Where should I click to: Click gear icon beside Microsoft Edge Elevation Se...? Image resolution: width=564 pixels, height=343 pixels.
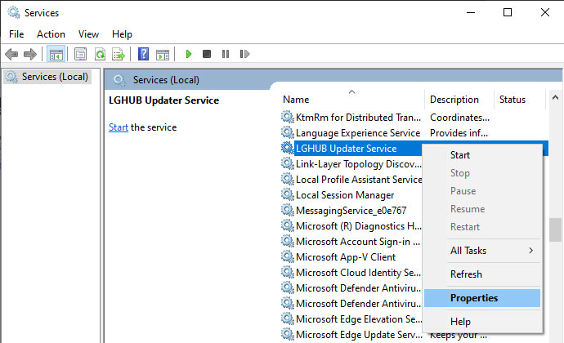pos(288,319)
